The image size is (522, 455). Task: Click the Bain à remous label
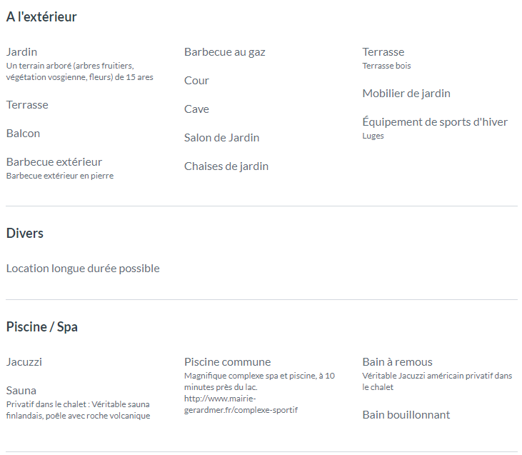(x=397, y=362)
